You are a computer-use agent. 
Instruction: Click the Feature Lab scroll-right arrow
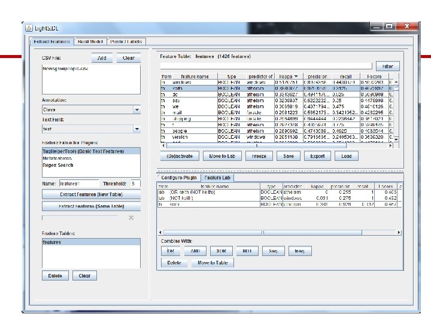click(399, 233)
